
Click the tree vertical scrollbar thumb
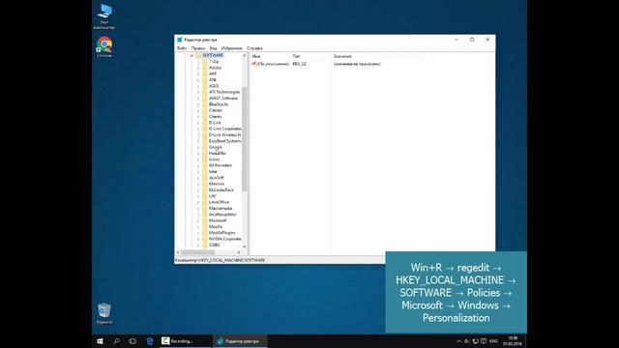coord(245,139)
